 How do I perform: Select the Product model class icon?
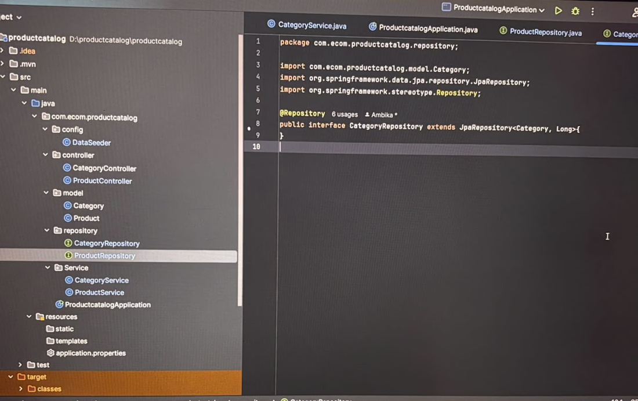point(67,218)
